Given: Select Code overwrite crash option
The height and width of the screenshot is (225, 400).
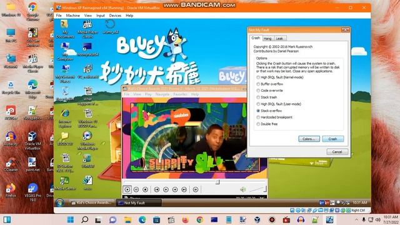Looking at the screenshot, I should (x=269, y=91).
